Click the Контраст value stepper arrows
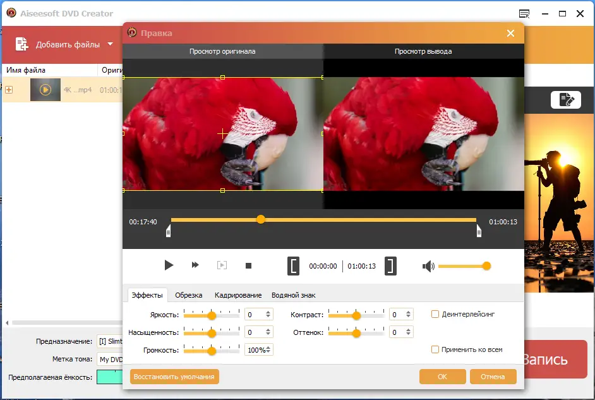The height and width of the screenshot is (400, 595). click(408, 314)
